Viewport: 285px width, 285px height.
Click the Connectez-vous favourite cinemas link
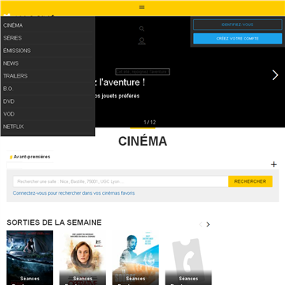(x=74, y=193)
